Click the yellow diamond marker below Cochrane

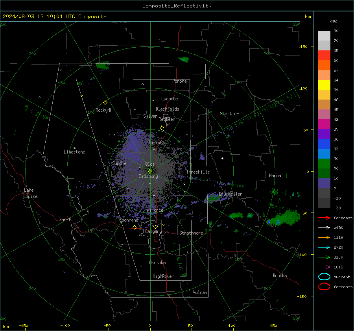135,227
